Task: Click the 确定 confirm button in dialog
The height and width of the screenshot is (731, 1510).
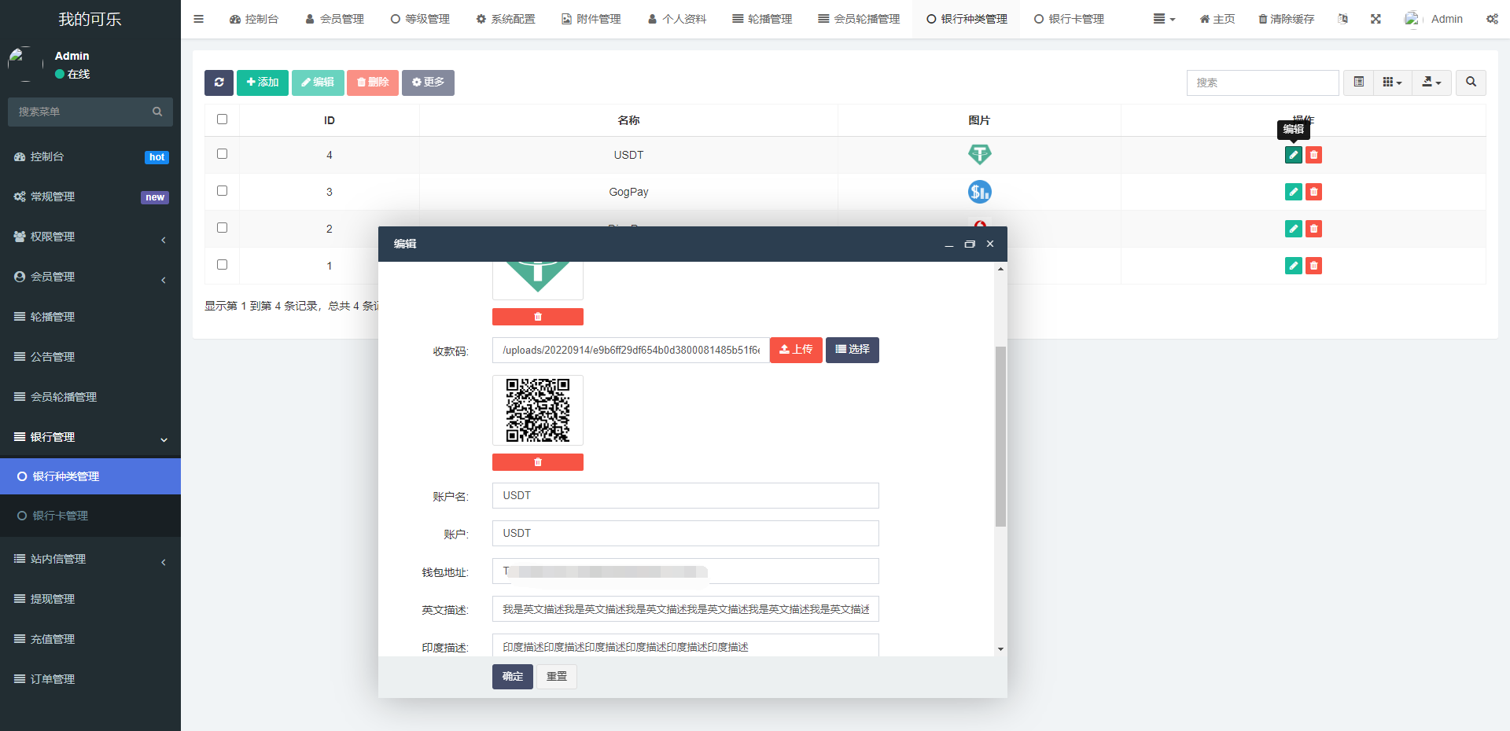Action: tap(512, 677)
